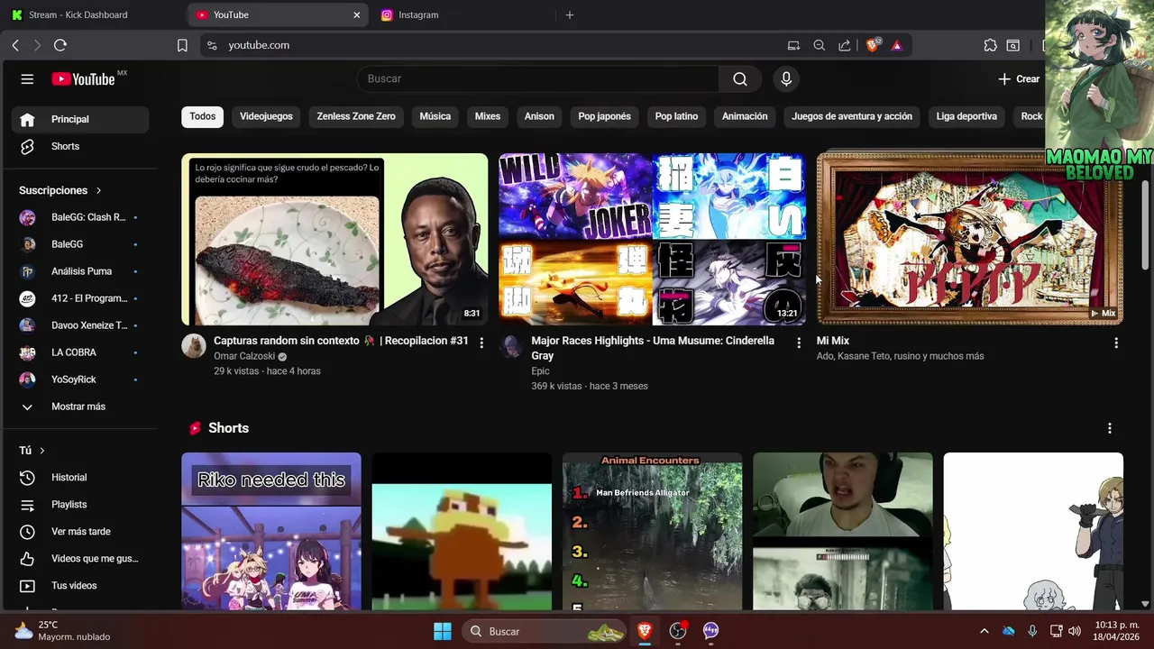Click the Epic channel avatar
This screenshot has width=1154, height=649.
(x=511, y=346)
